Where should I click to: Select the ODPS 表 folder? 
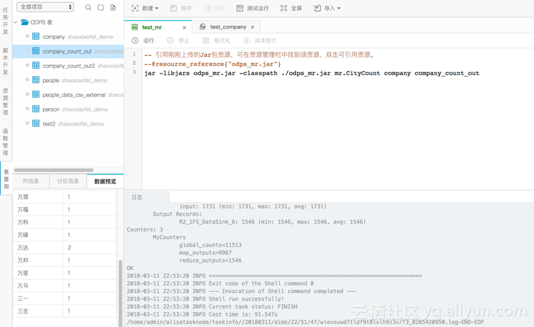tap(36, 22)
